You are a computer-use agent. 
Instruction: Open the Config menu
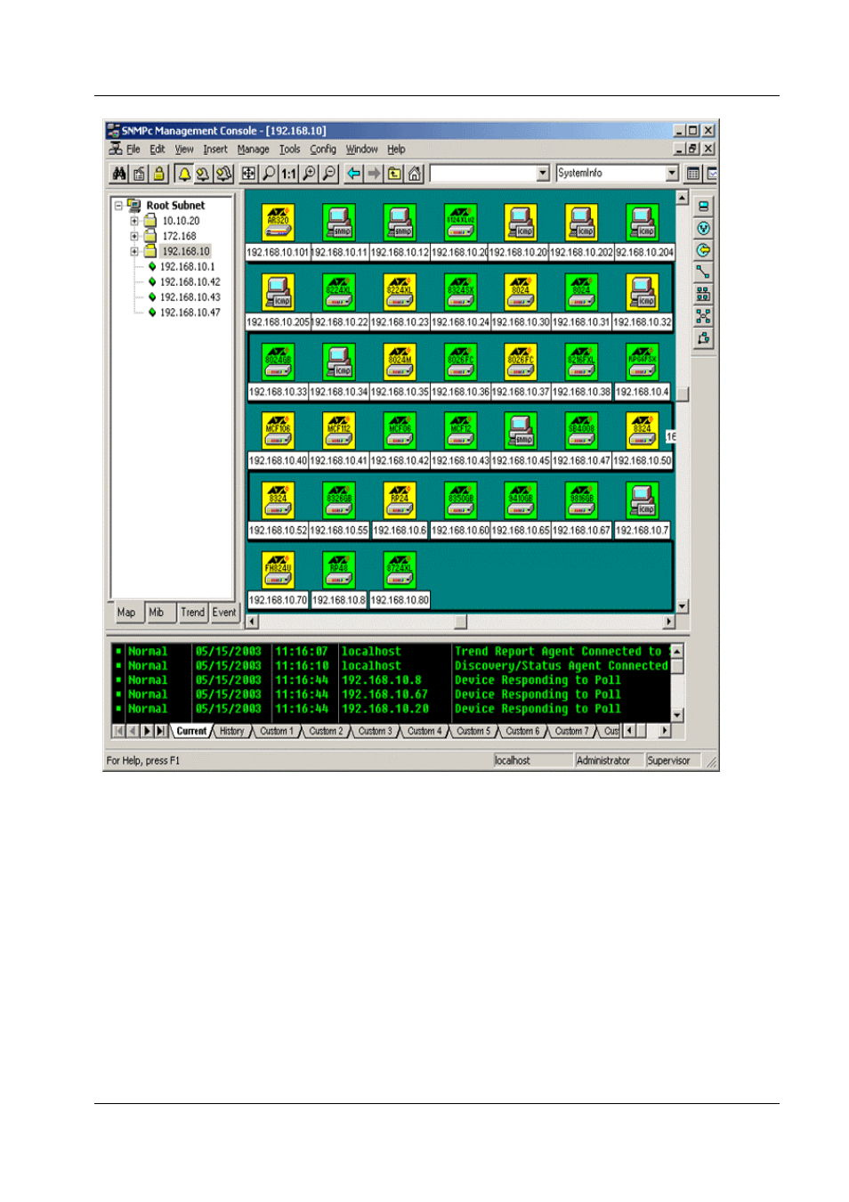tap(323, 150)
